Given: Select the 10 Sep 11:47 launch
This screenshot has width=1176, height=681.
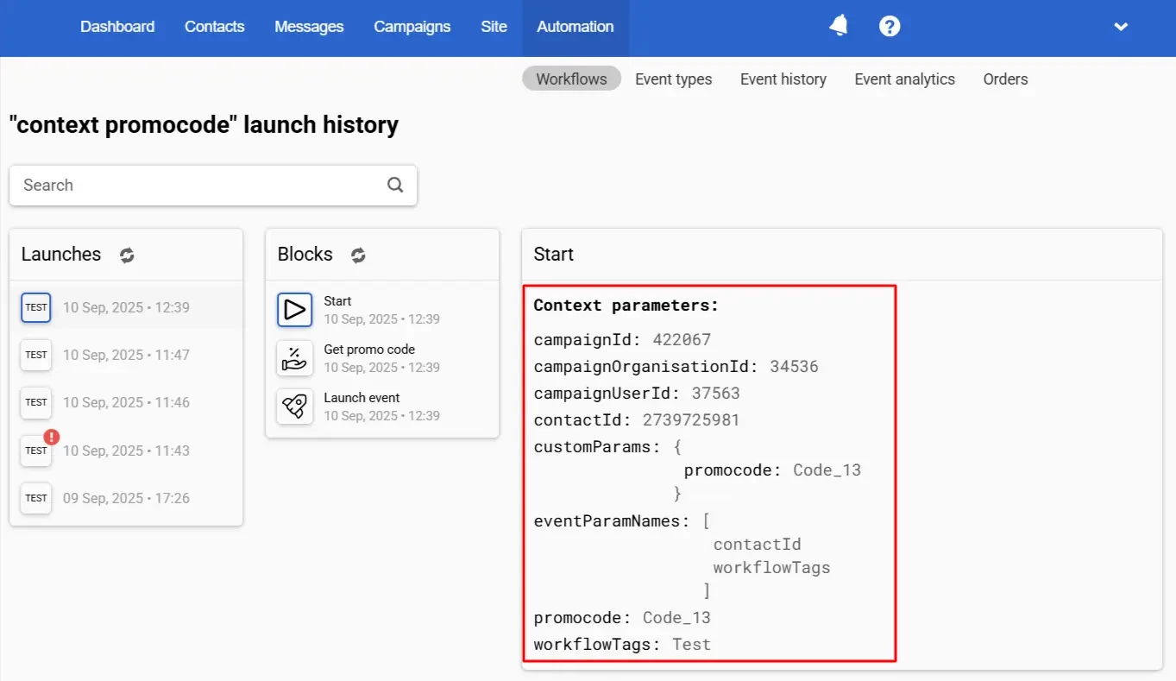Looking at the screenshot, I should pos(125,355).
